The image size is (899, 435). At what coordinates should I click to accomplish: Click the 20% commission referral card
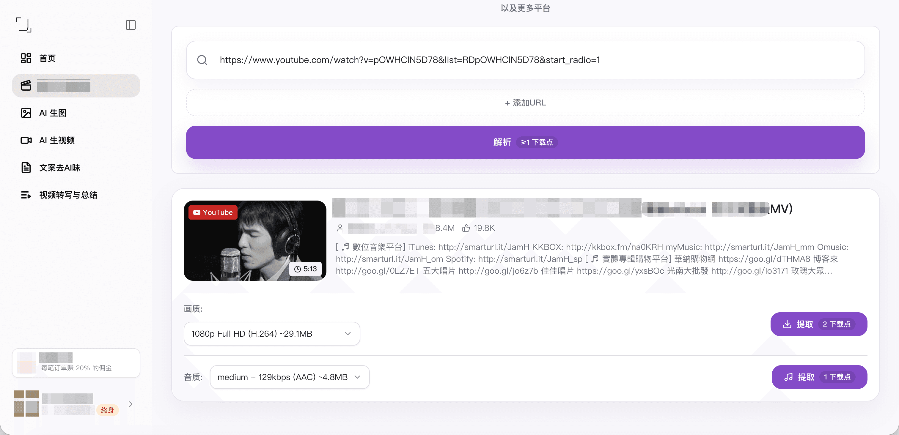tap(76, 363)
